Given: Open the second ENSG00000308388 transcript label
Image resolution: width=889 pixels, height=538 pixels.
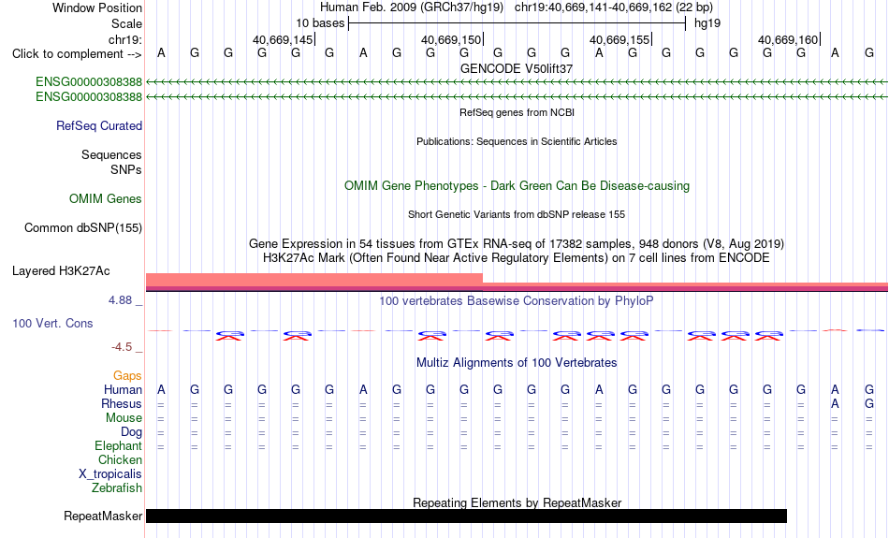Looking at the screenshot, I should click(89, 97).
